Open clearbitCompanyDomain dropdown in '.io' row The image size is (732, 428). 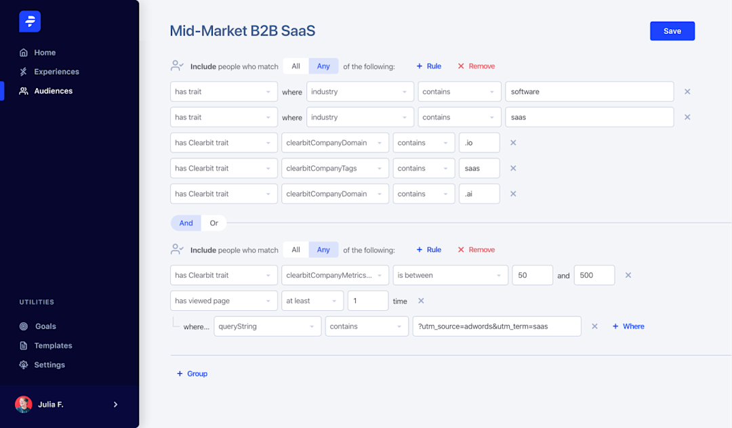(335, 143)
